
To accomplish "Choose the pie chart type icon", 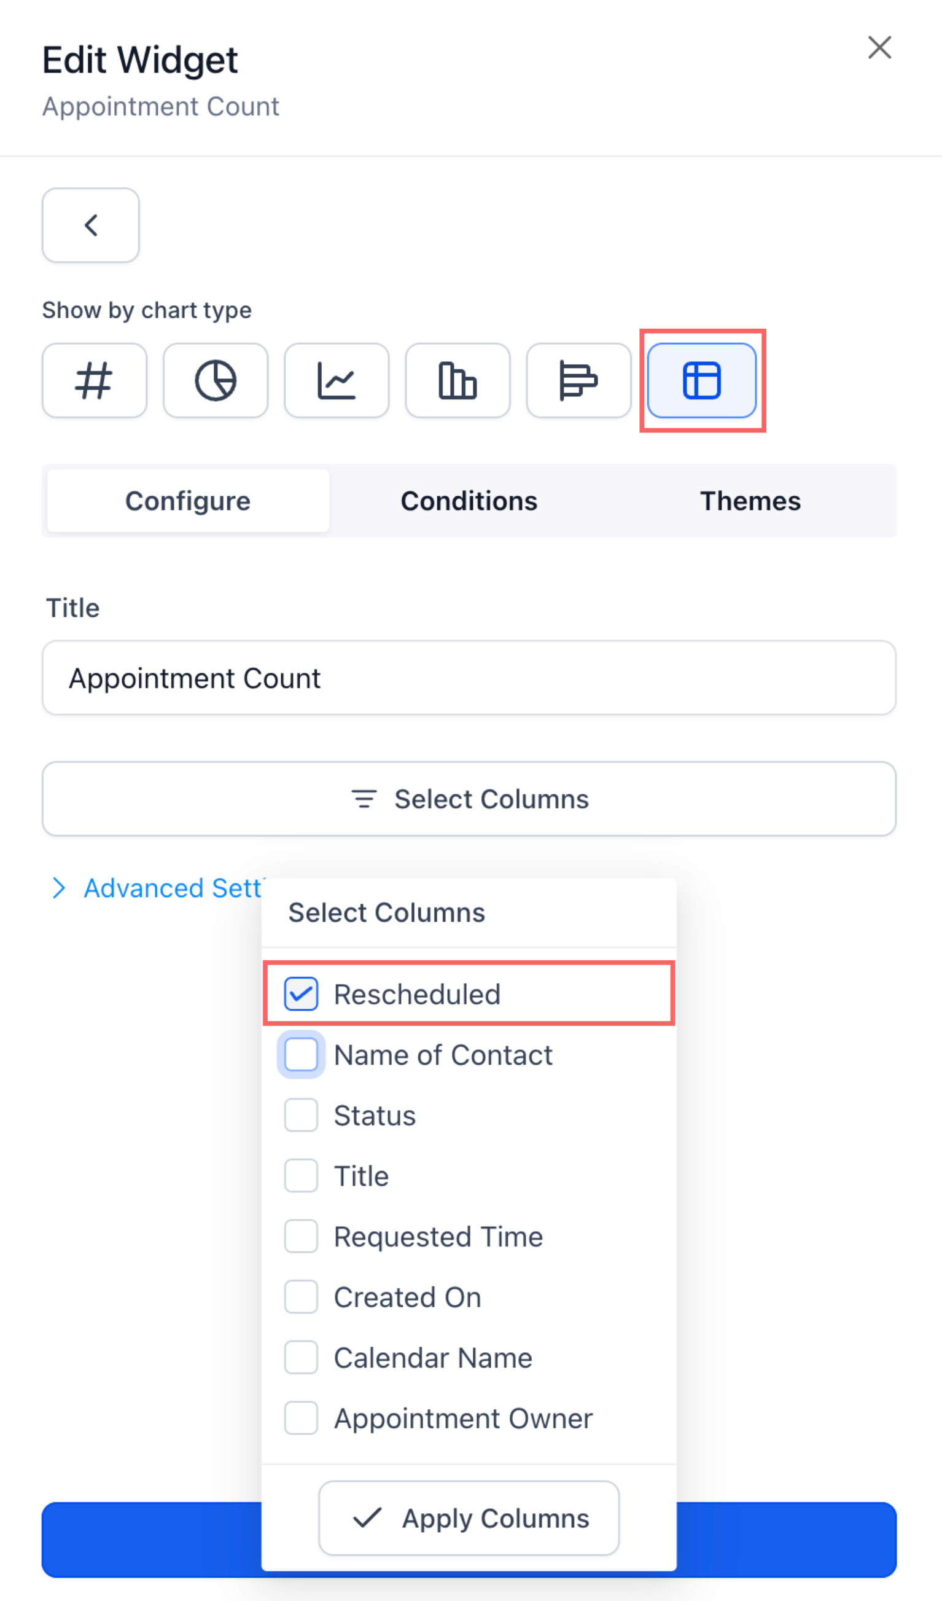I will 216,380.
